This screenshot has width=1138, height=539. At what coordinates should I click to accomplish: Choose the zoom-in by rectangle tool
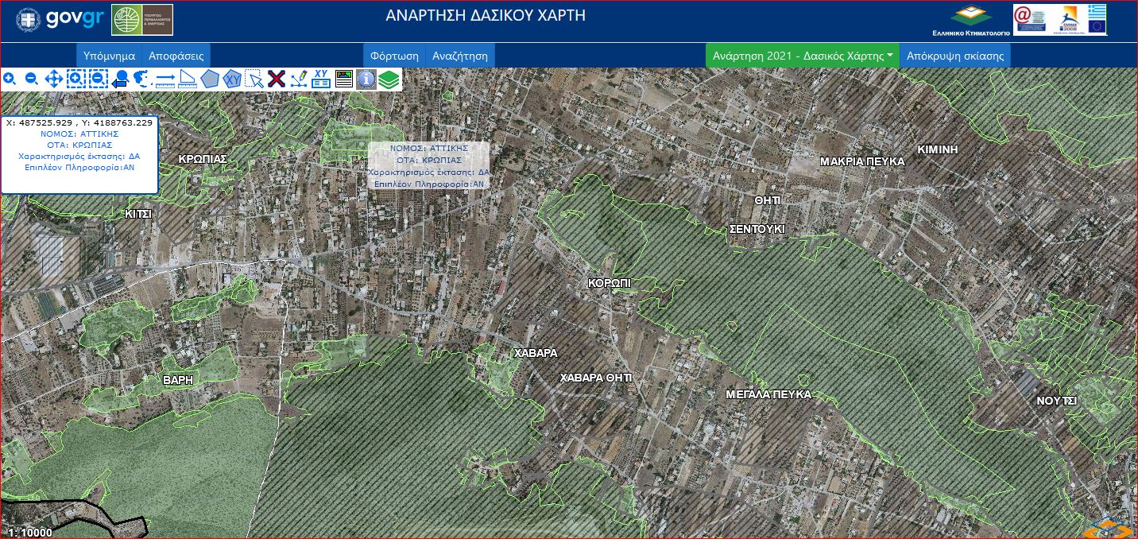point(75,79)
